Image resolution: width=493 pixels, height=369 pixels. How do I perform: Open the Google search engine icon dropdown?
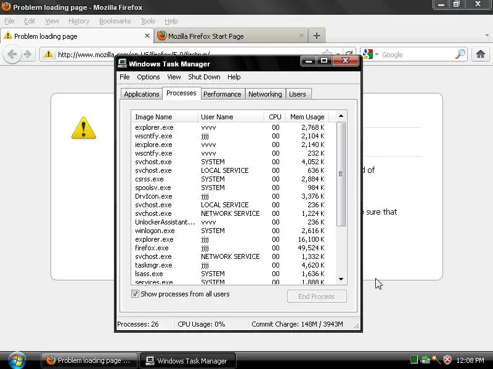pyautogui.click(x=371, y=54)
